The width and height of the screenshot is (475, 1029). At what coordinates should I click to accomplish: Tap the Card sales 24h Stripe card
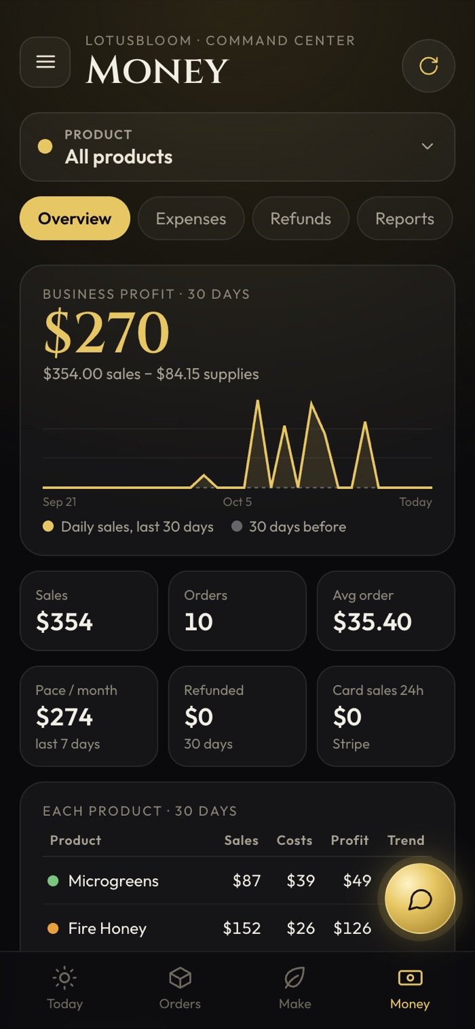[386, 716]
